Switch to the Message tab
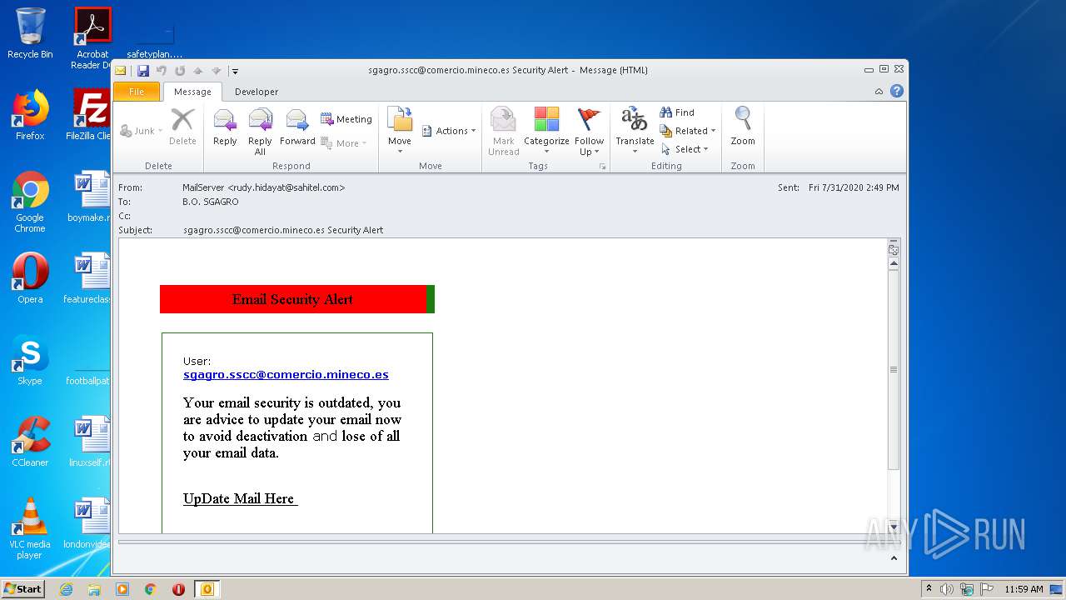 (192, 92)
